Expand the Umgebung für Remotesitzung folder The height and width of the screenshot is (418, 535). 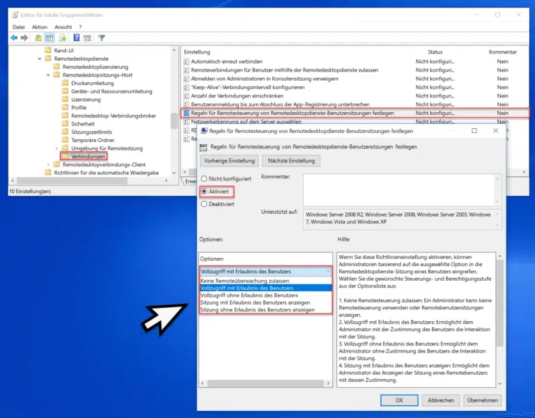pyautogui.click(x=57, y=148)
